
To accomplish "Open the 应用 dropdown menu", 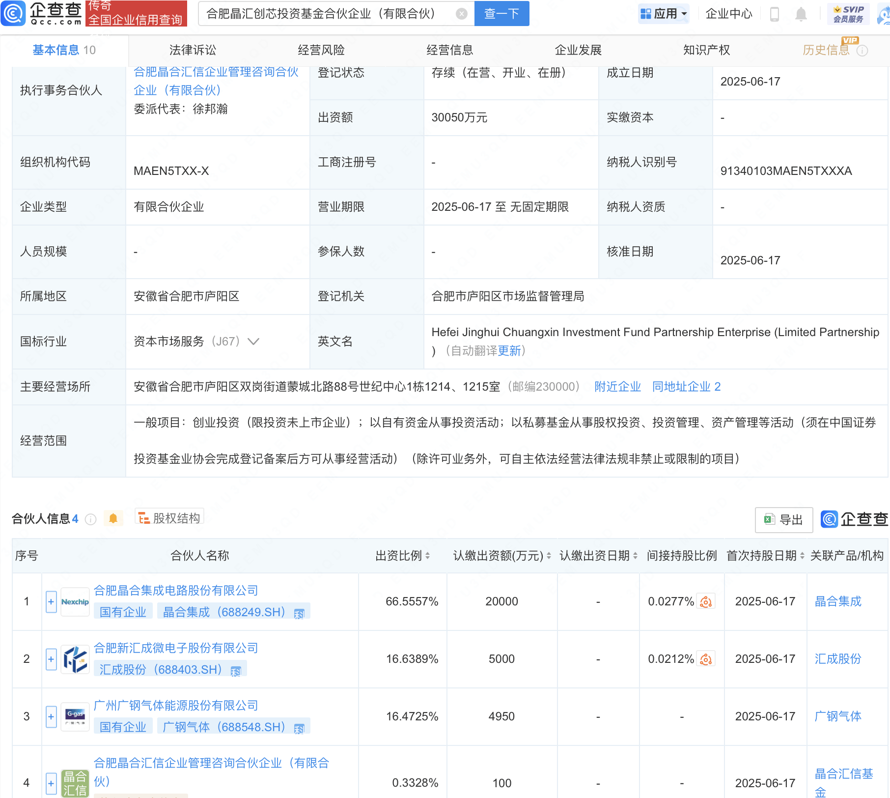I will 664,14.
